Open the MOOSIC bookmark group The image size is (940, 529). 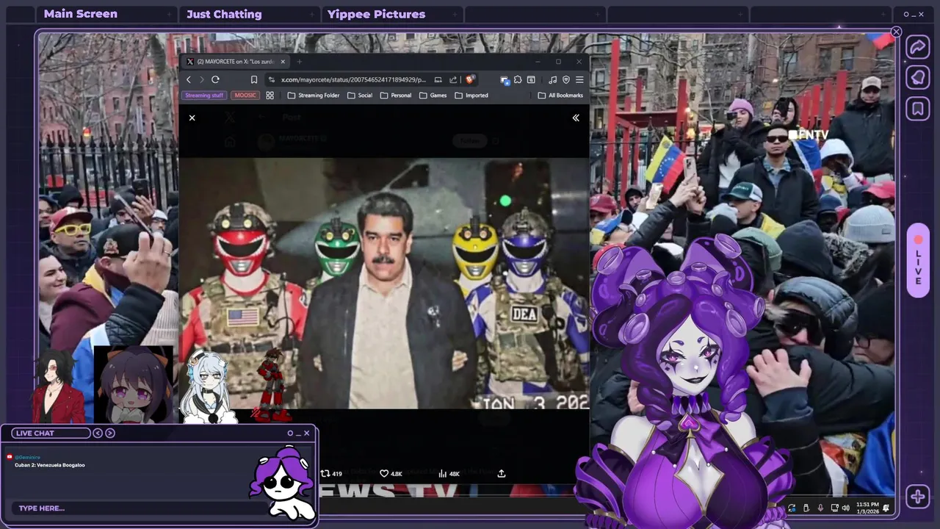point(245,95)
